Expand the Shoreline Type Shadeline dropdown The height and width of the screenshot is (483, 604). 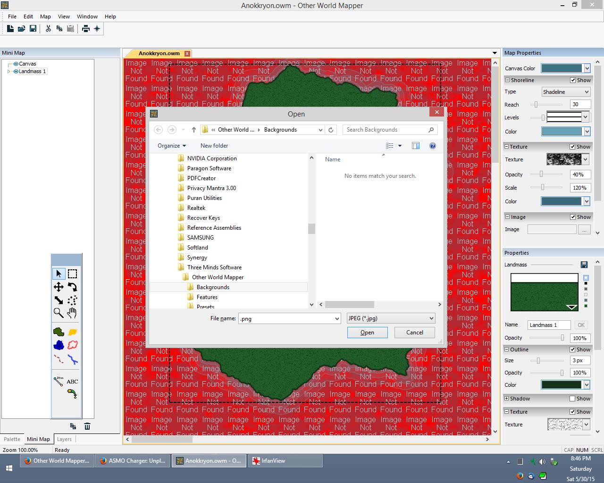pos(565,92)
